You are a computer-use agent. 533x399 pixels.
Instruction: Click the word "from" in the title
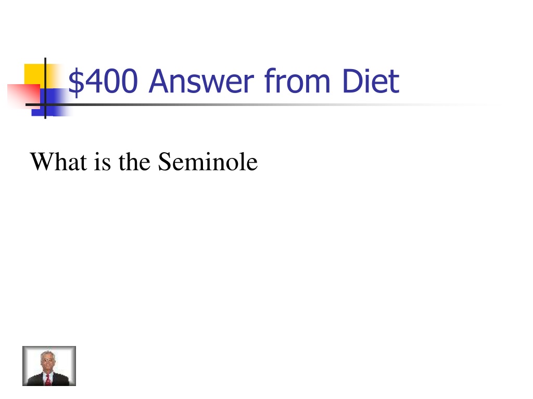pos(297,81)
